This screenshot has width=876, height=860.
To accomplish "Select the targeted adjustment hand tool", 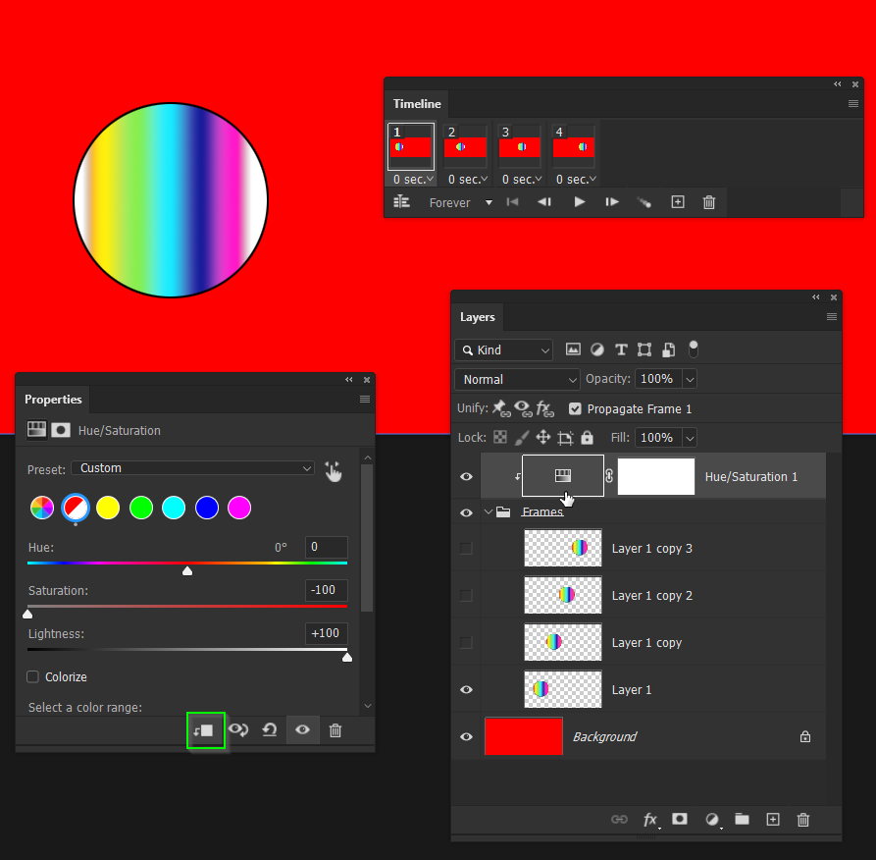I will coord(334,471).
